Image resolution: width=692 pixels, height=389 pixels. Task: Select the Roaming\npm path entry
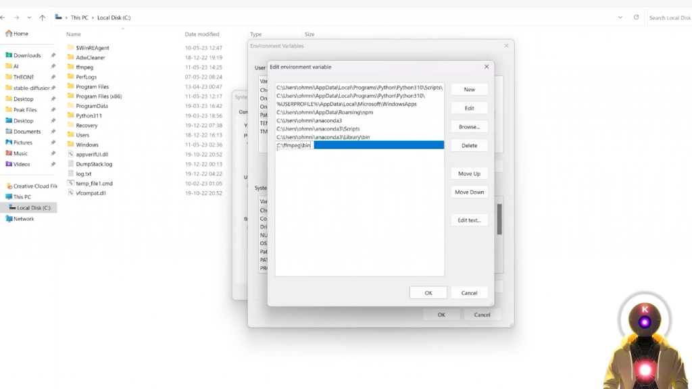(x=360, y=113)
